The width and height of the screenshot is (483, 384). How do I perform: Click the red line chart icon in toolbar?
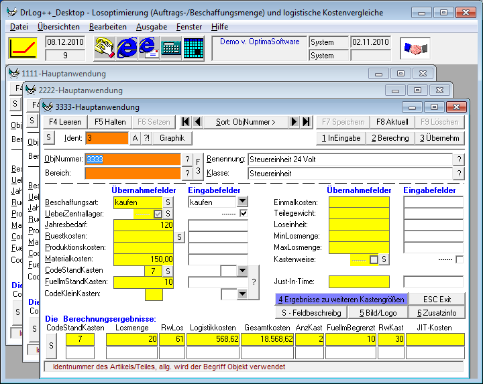(x=22, y=48)
